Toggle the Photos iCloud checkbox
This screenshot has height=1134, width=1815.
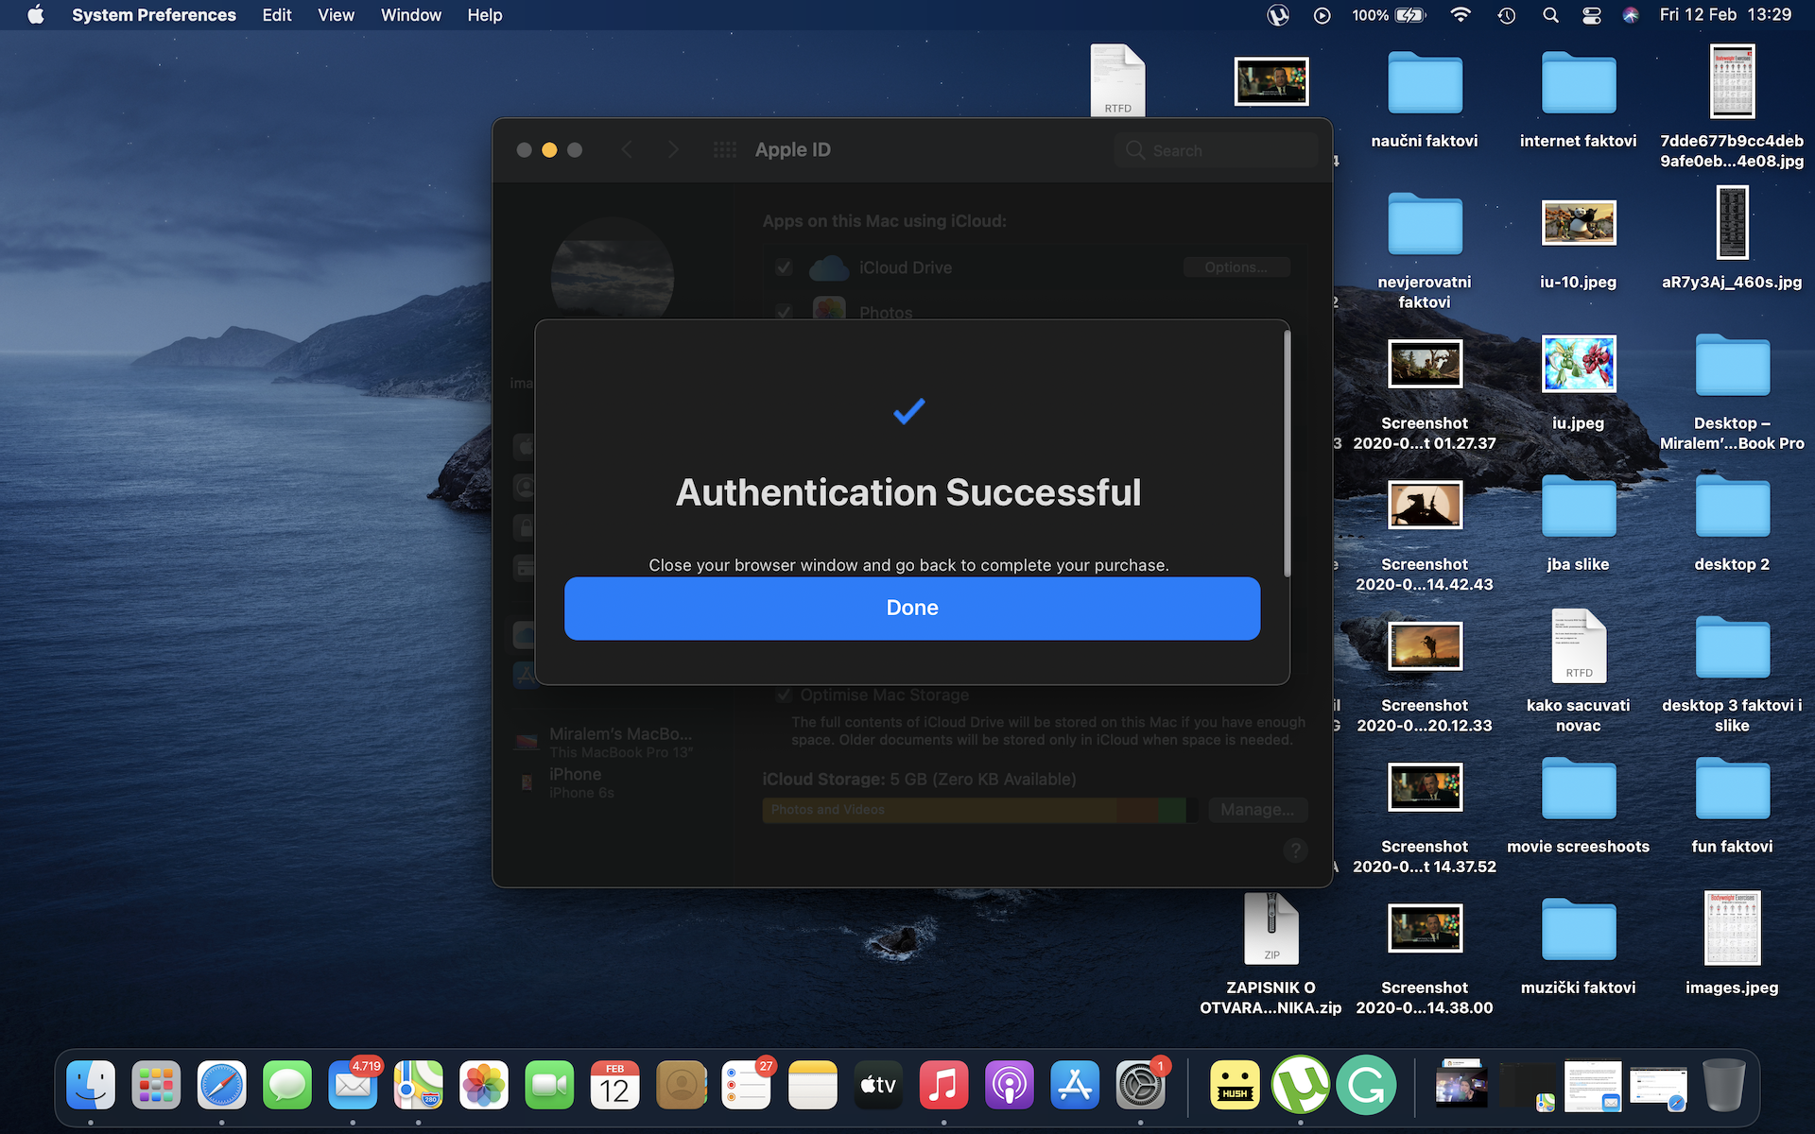pos(784,312)
